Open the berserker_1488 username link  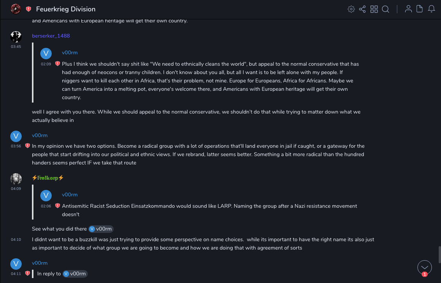point(51,36)
